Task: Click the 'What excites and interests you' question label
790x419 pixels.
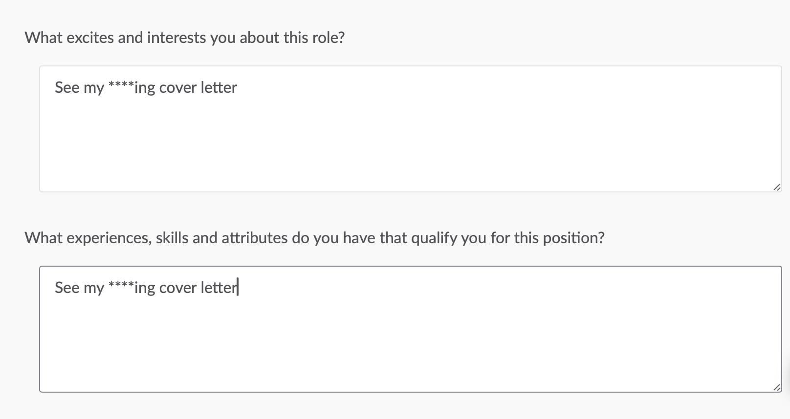Action: click(184, 38)
